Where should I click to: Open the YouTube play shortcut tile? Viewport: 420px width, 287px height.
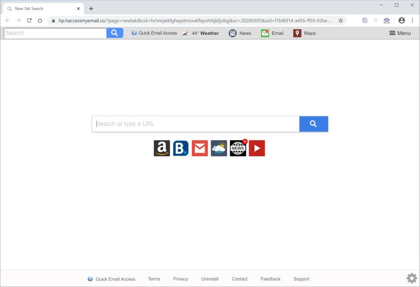(x=257, y=149)
